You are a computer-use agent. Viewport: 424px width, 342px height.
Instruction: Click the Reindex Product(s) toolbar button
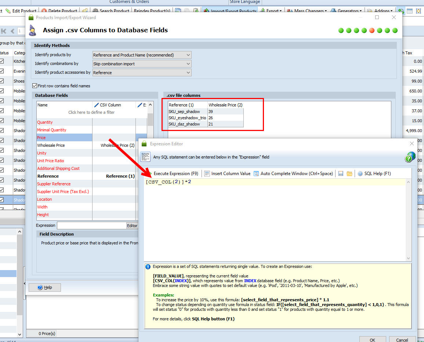(152, 11)
